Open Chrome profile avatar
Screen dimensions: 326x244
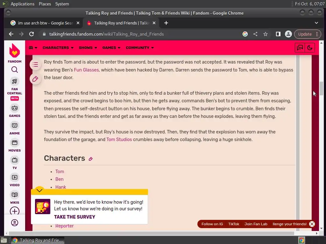288,34
